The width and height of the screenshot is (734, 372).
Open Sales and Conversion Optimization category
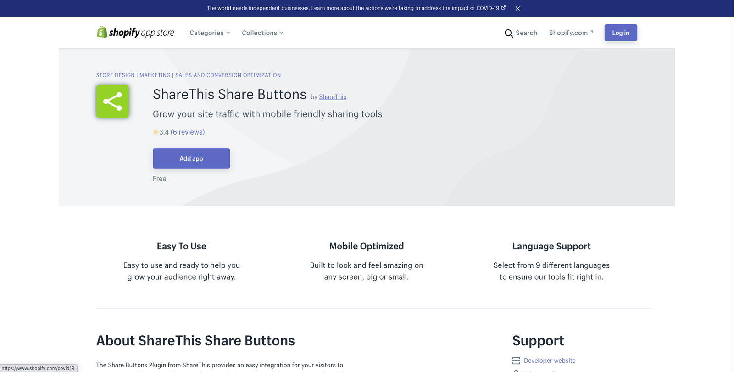click(228, 75)
